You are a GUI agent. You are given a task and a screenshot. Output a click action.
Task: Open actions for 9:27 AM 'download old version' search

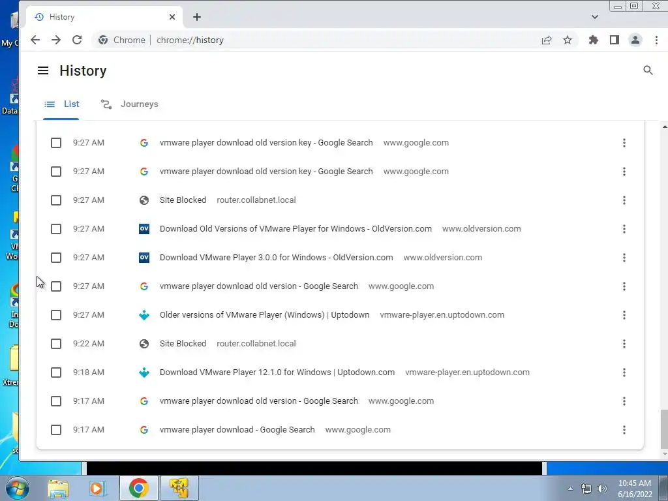(x=624, y=286)
